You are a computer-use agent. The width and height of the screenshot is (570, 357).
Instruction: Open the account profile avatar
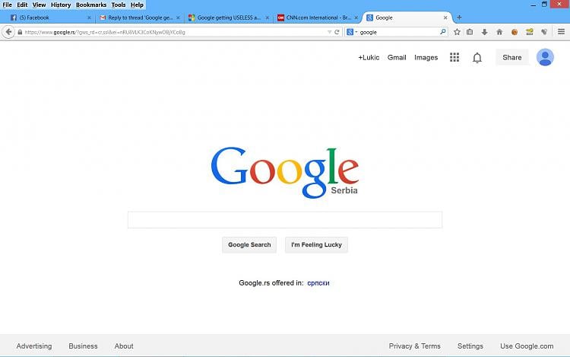pyautogui.click(x=545, y=57)
